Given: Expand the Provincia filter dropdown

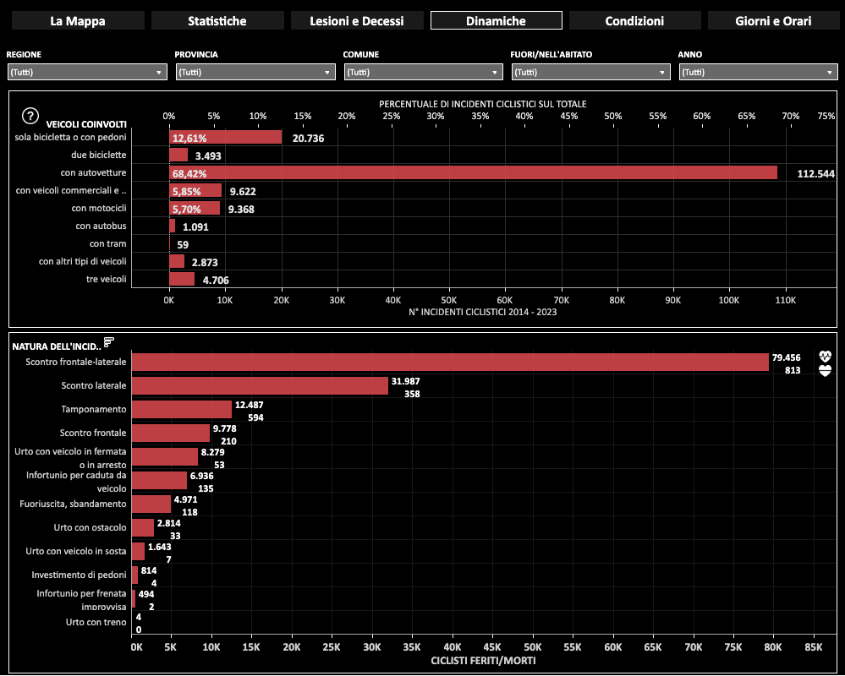Looking at the screenshot, I should pyautogui.click(x=255, y=73).
